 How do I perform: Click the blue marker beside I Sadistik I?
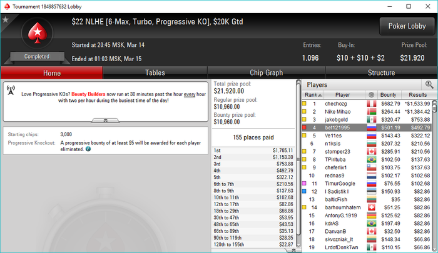[304, 191]
